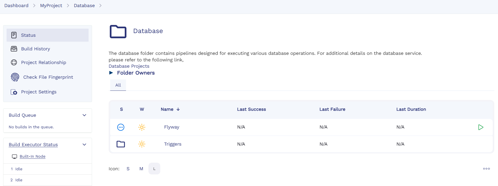The image size is (498, 186).
Task: Click the sun weather icon for Triggers
Action: tap(142, 144)
